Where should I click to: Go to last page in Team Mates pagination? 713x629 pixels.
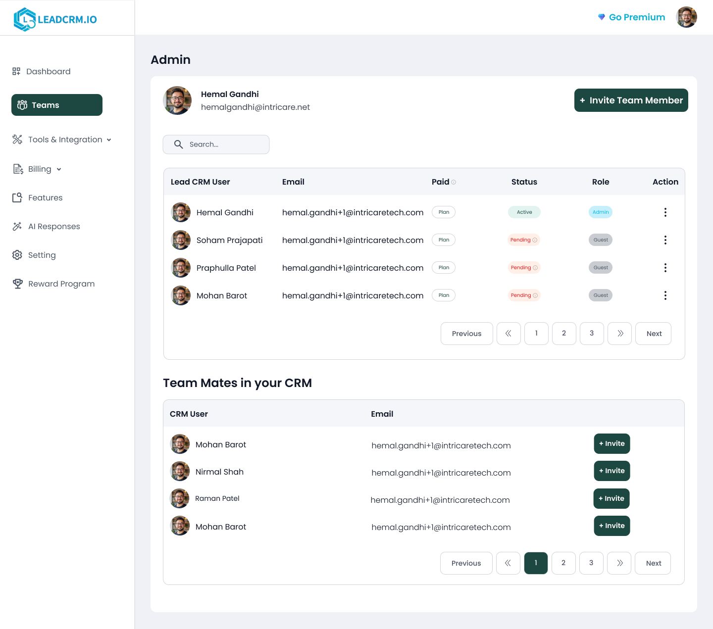[x=619, y=563]
